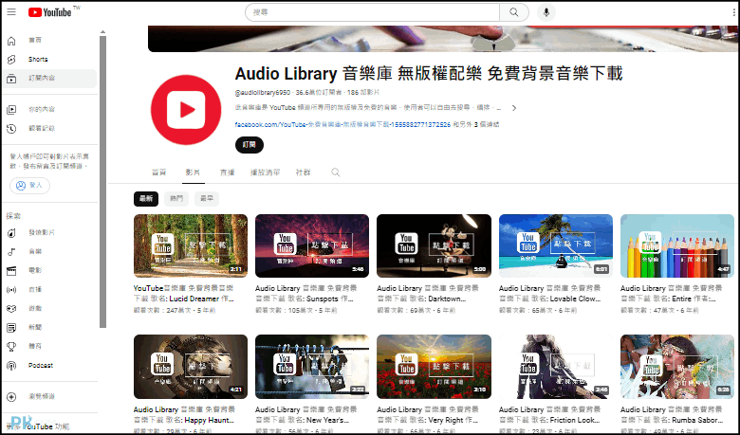Click the Entire video title text
The image size is (740, 435).
click(x=671, y=293)
